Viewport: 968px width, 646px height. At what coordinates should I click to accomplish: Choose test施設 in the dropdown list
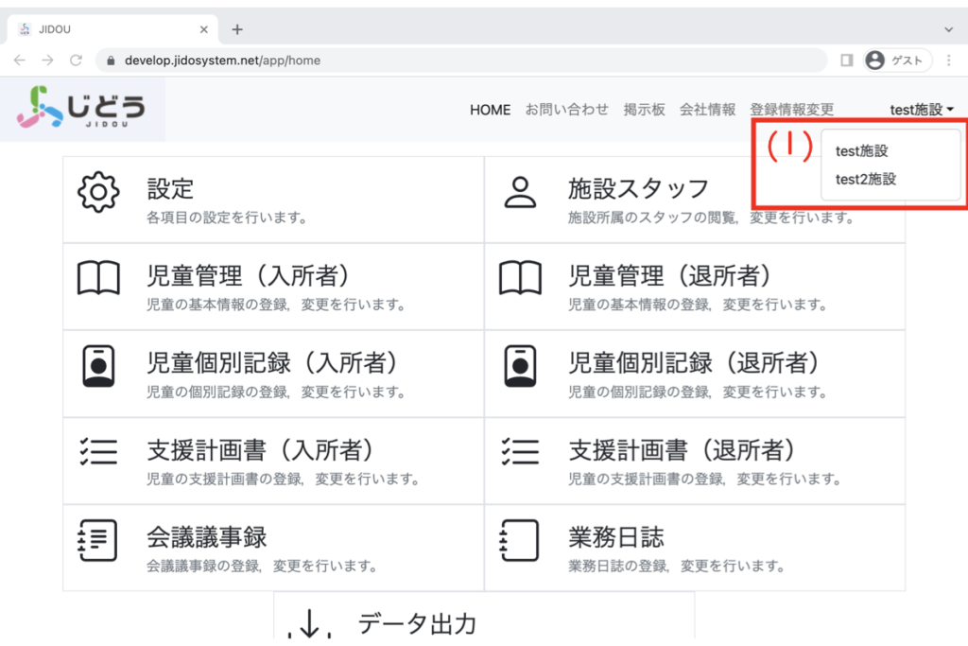[861, 150]
